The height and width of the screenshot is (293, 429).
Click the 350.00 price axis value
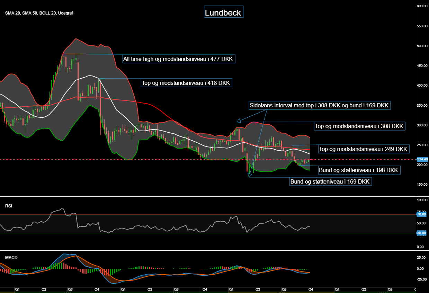(422, 105)
